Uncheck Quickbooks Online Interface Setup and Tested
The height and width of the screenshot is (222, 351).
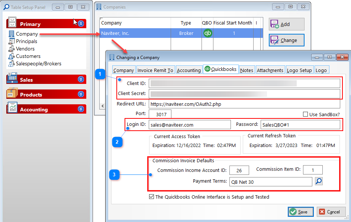pos(152,197)
